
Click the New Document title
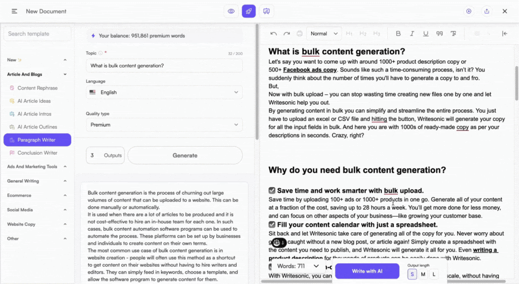46,11
